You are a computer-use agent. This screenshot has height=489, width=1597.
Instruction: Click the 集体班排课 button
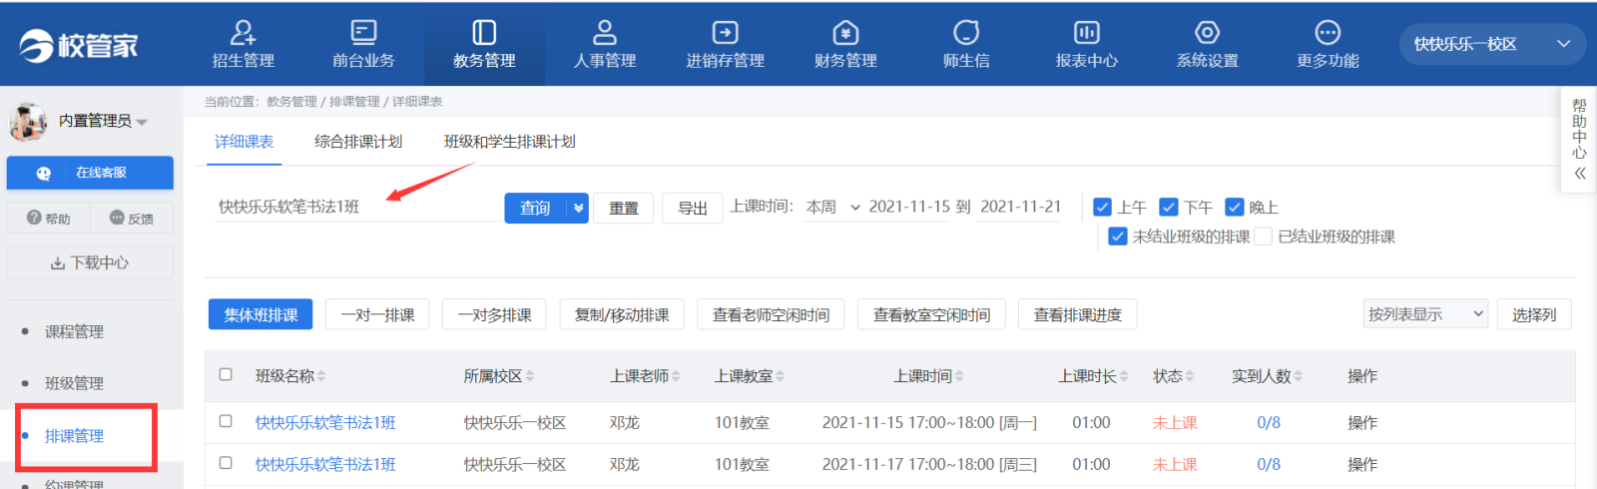pos(261,314)
